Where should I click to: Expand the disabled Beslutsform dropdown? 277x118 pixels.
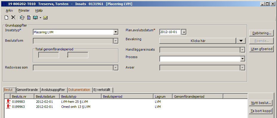116,41
